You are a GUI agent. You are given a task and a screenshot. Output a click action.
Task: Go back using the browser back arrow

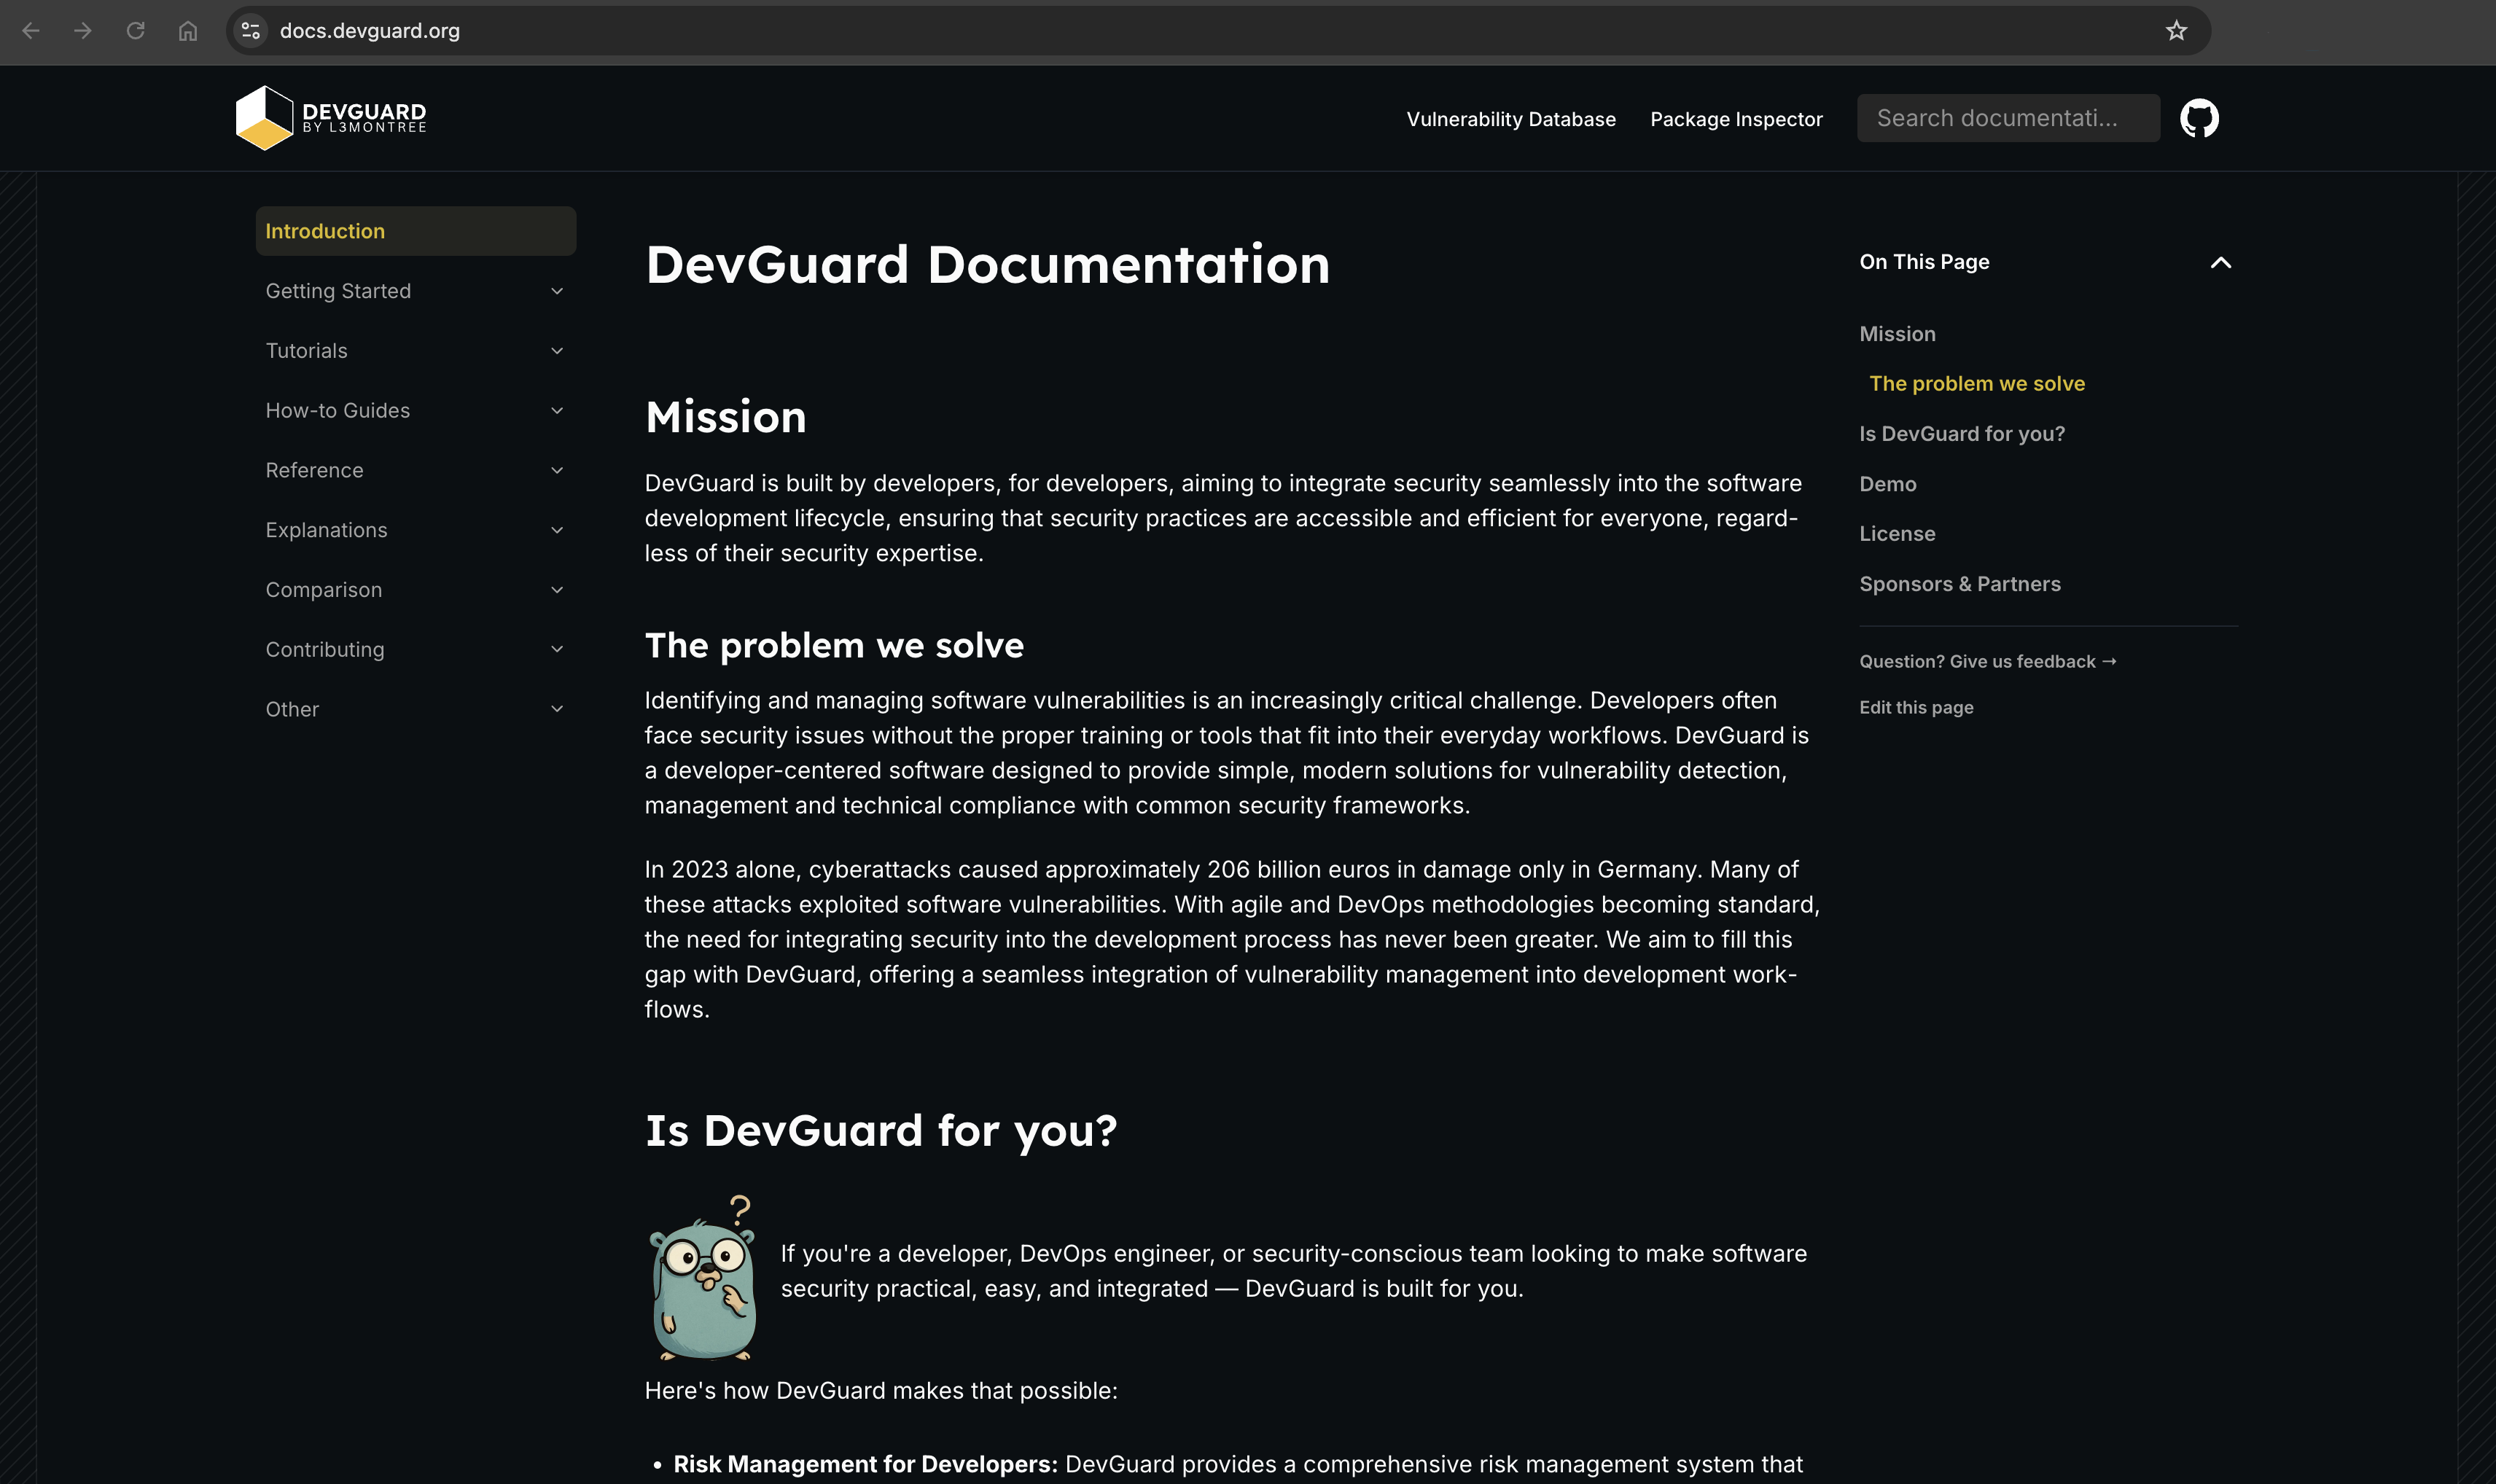pyautogui.click(x=33, y=31)
